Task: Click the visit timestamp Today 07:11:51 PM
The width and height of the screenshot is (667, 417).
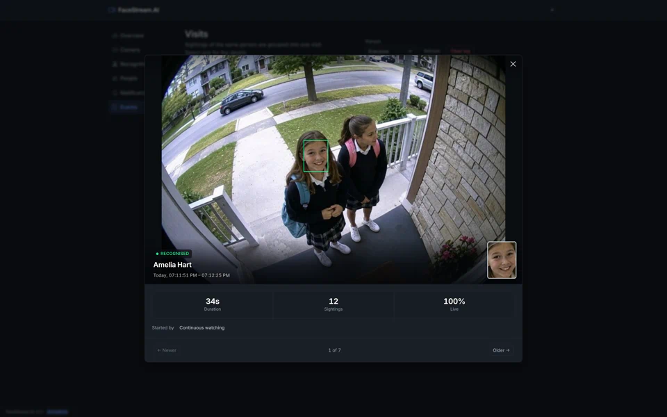Action: tap(192, 275)
